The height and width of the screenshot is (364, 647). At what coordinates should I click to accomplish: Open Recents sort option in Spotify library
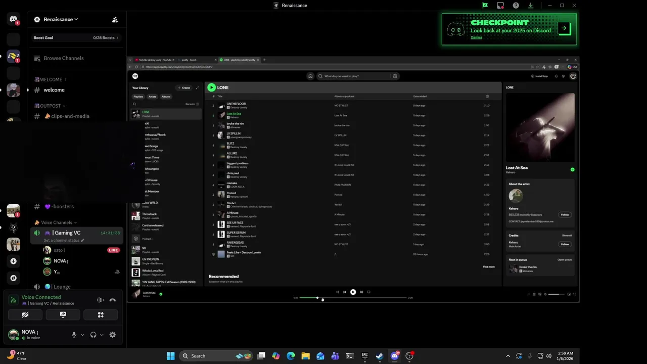coord(192,104)
